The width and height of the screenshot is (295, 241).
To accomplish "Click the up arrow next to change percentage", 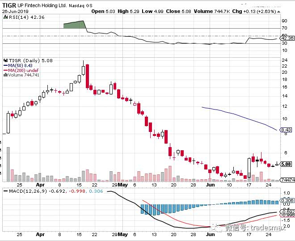I will pos(278,12).
